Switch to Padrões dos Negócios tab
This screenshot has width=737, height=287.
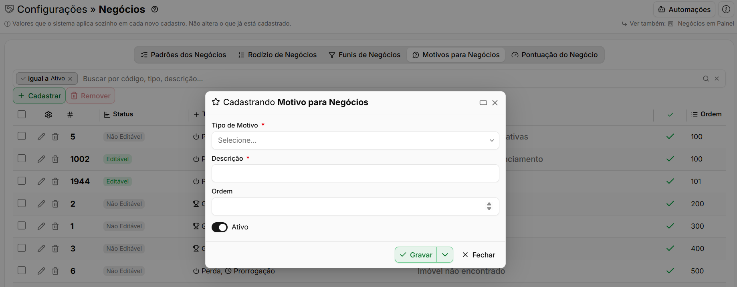184,55
